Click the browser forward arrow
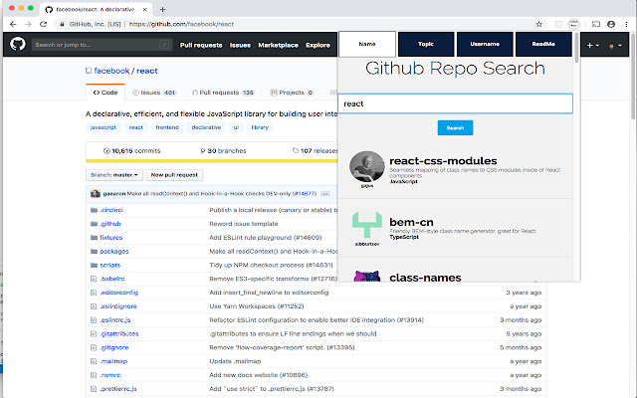Screen dimensions: 637x398 (x=28, y=24)
